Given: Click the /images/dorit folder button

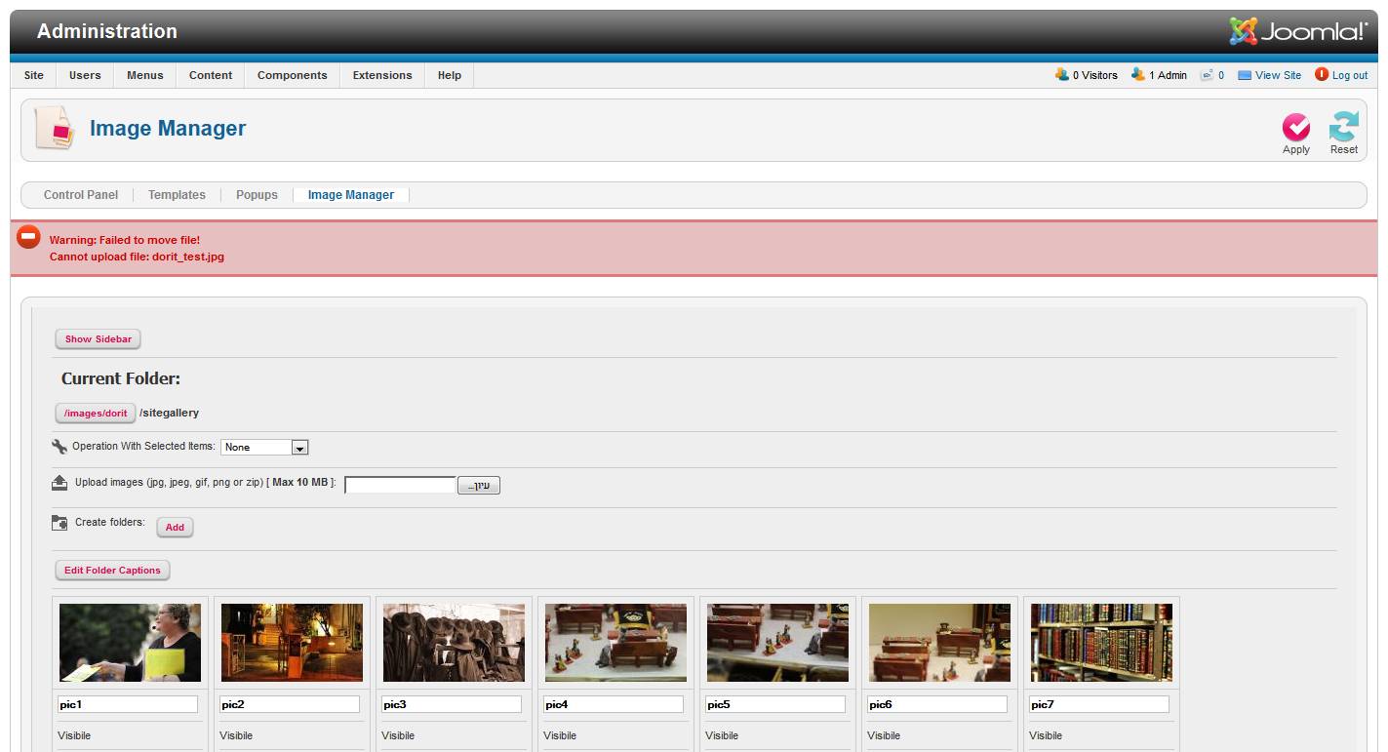Looking at the screenshot, I should 96,413.
